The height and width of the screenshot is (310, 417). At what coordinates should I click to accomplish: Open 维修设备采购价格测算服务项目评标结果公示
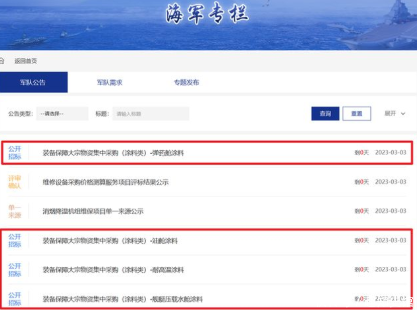tap(106, 182)
